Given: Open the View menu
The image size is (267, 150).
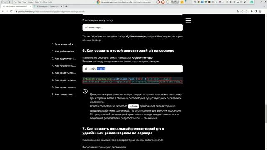Looking at the screenshot, I should [x=24, y=2].
